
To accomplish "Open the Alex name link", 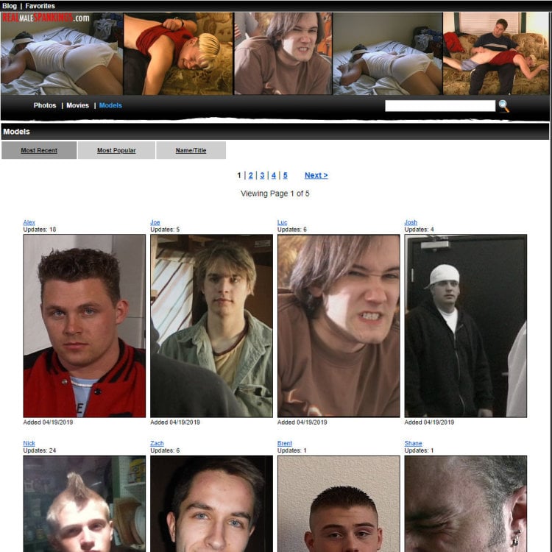I will click(29, 222).
